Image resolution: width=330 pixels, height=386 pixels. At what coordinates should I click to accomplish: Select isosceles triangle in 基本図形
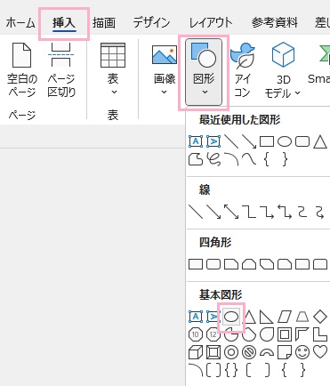pyautogui.click(x=250, y=317)
